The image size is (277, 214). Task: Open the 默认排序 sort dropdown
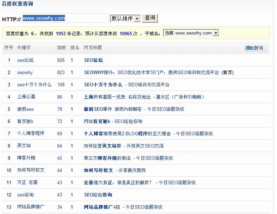tap(125, 18)
